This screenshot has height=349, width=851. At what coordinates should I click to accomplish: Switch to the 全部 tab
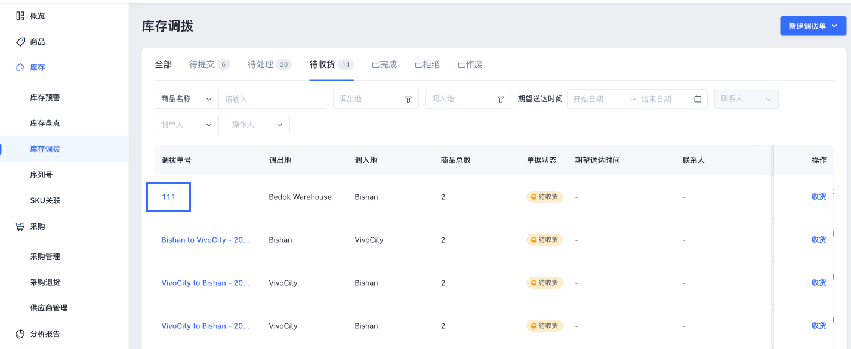164,64
